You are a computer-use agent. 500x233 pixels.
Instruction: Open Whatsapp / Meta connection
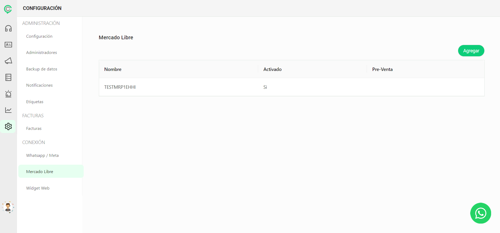[x=42, y=156]
